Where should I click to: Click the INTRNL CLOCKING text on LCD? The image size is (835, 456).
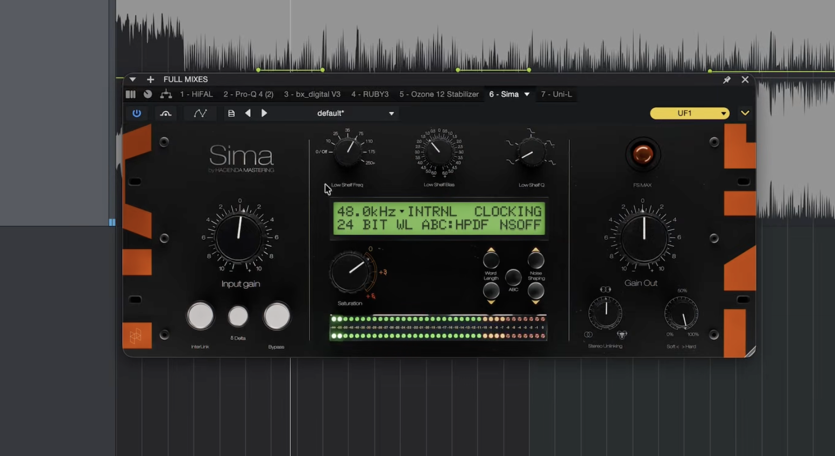click(x=475, y=211)
